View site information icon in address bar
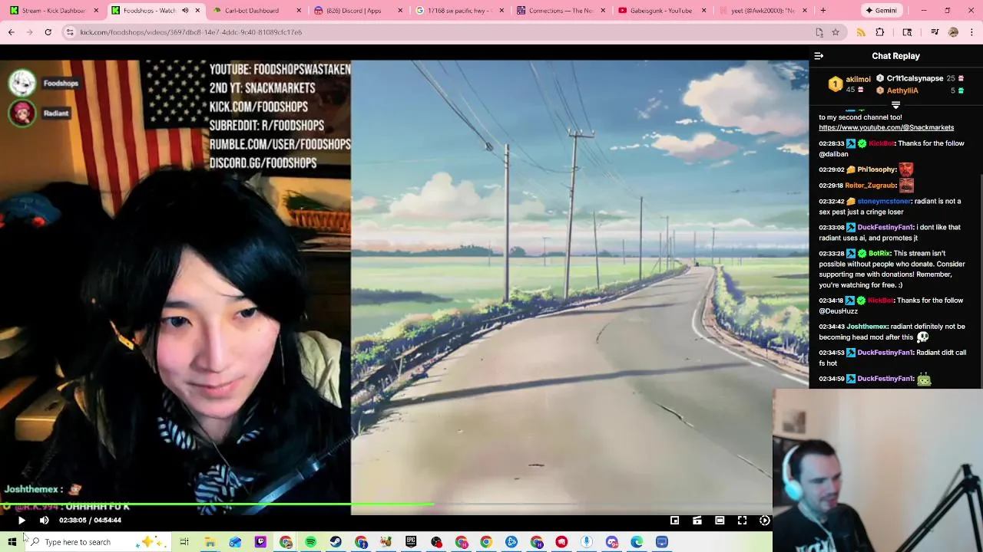Image resolution: width=983 pixels, height=552 pixels. pyautogui.click(x=70, y=32)
